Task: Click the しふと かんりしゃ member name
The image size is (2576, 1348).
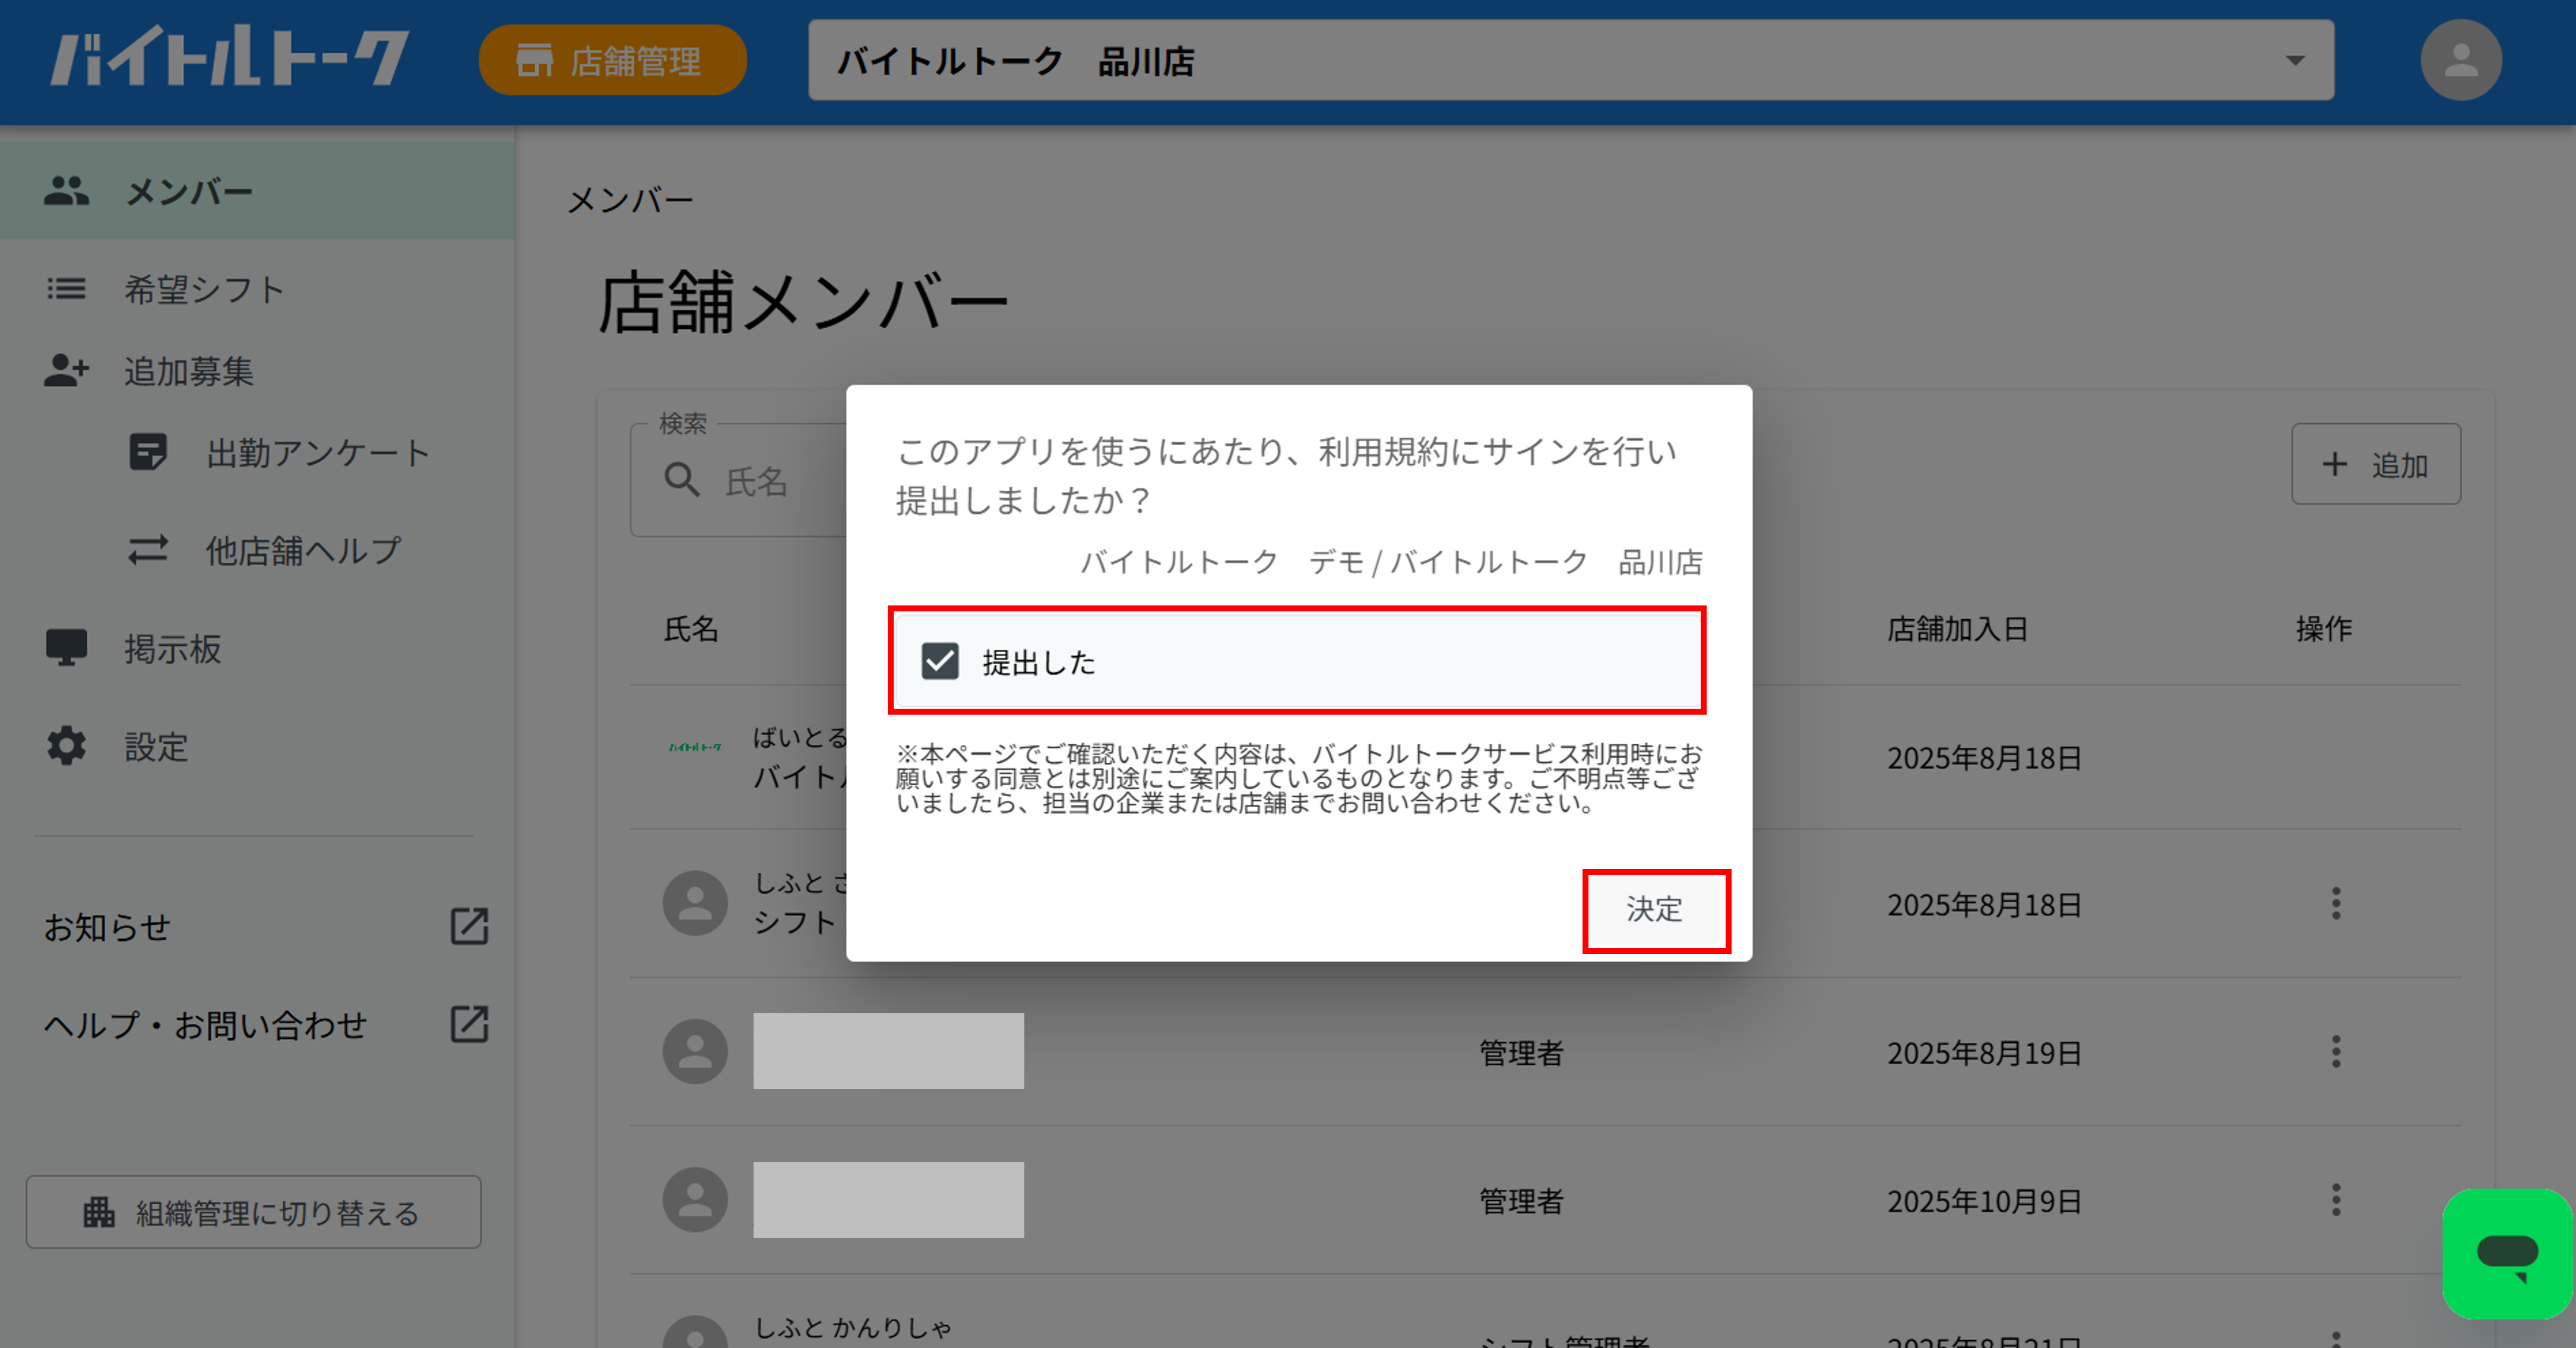Action: point(853,1327)
